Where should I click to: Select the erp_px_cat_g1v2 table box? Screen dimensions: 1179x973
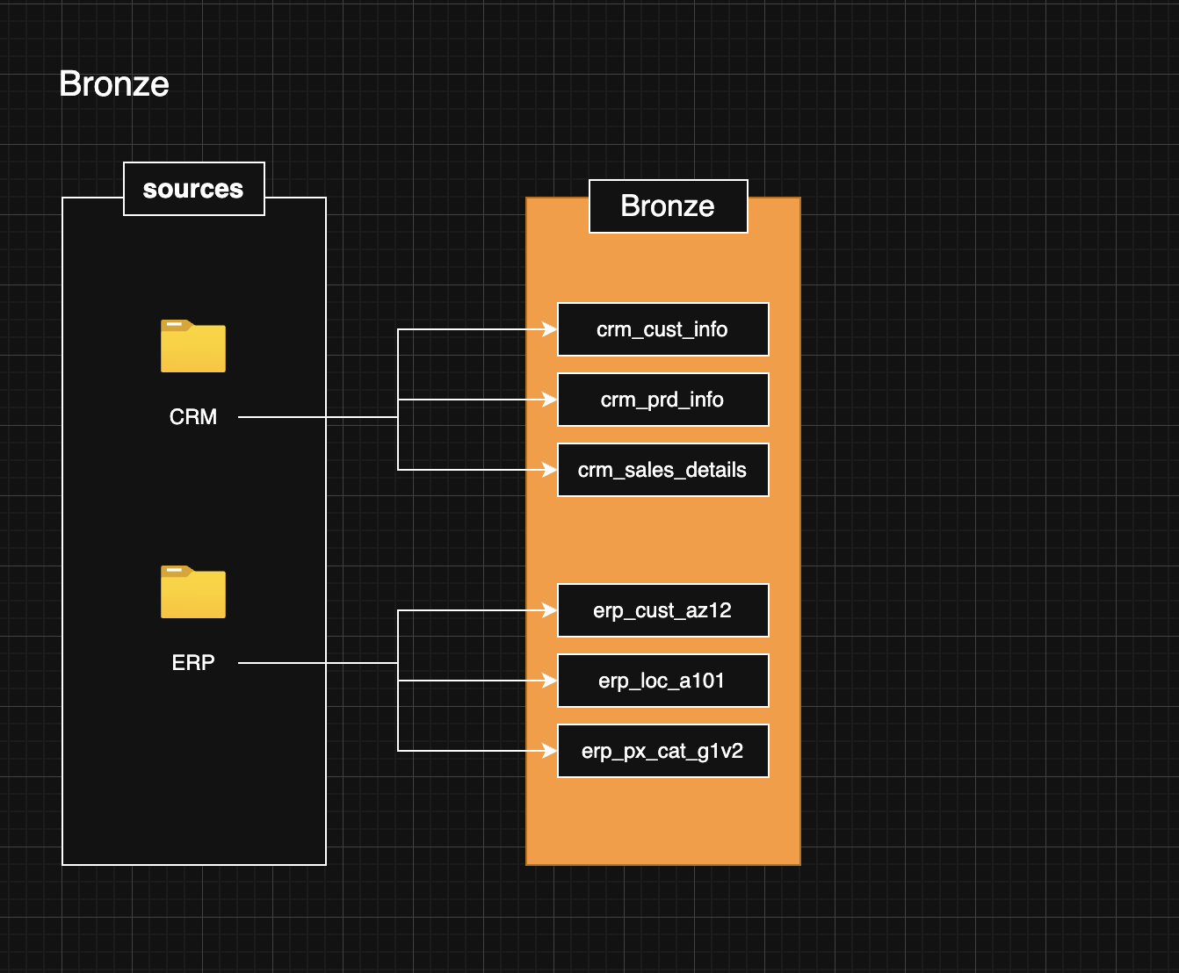(662, 751)
